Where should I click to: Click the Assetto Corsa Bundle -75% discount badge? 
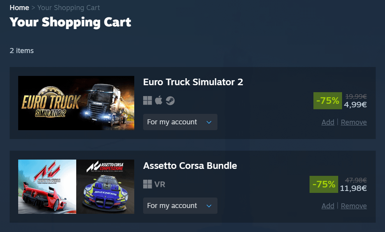[323, 184]
